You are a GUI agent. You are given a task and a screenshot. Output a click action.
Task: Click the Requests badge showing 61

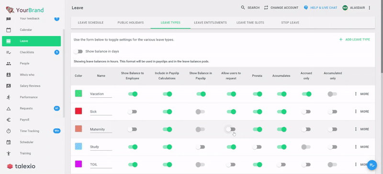click(x=56, y=109)
